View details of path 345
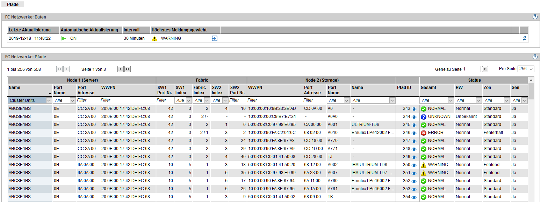548x202 pixels. click(414, 125)
